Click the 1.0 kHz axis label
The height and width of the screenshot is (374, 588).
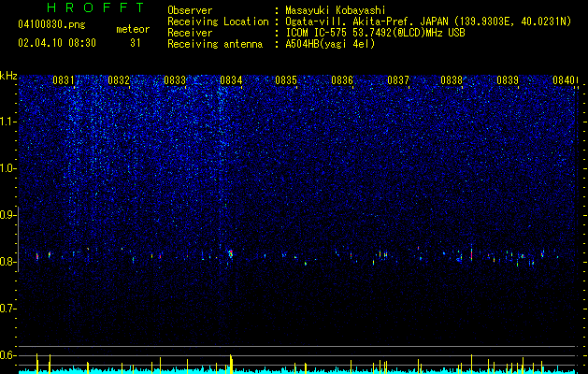[7, 168]
